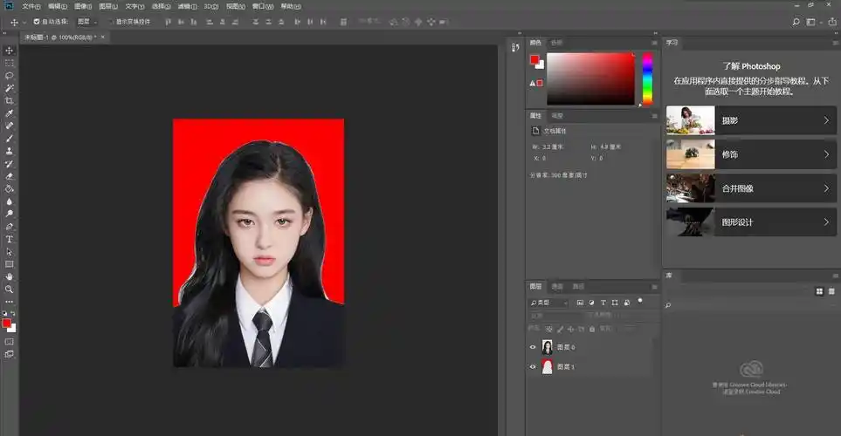Select the Dodge tool

tap(9, 215)
